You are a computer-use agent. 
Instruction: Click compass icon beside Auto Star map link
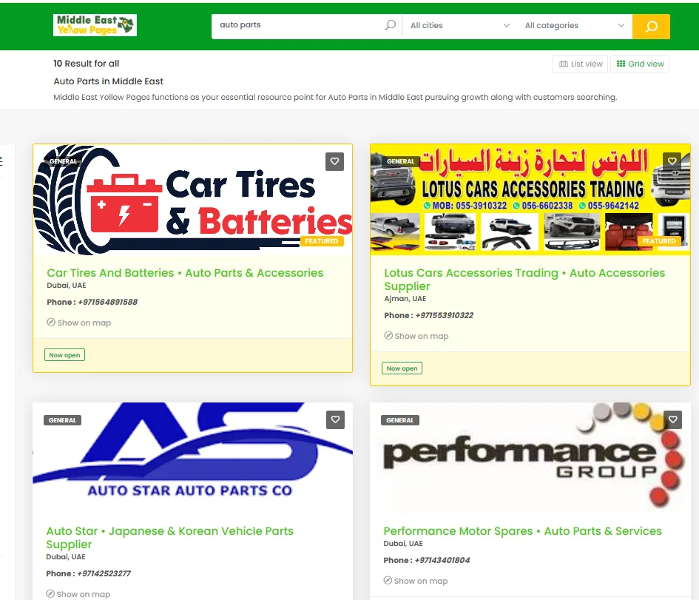click(x=50, y=594)
